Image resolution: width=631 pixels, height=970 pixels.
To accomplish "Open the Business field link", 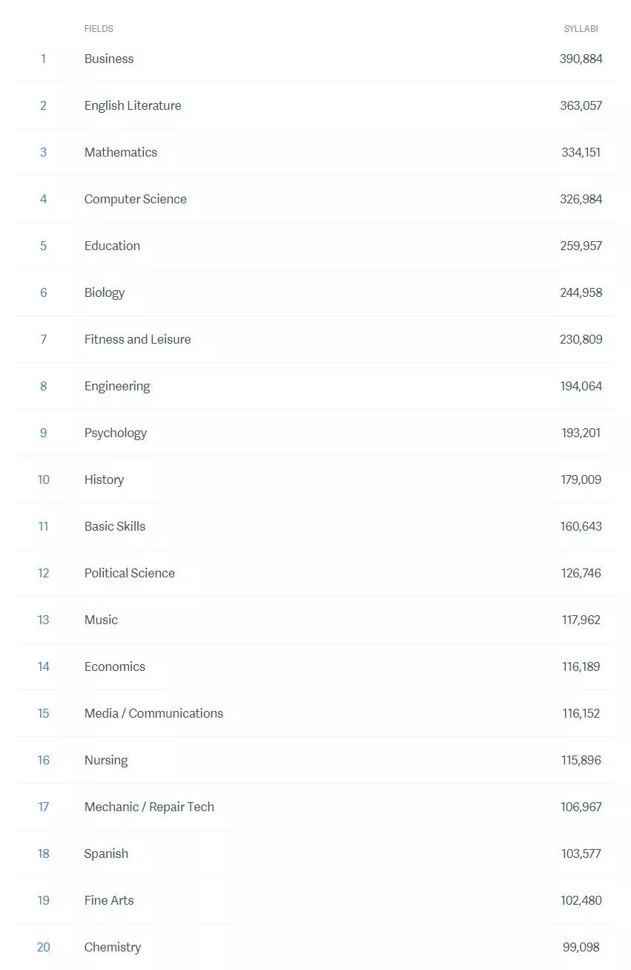I will click(109, 59).
